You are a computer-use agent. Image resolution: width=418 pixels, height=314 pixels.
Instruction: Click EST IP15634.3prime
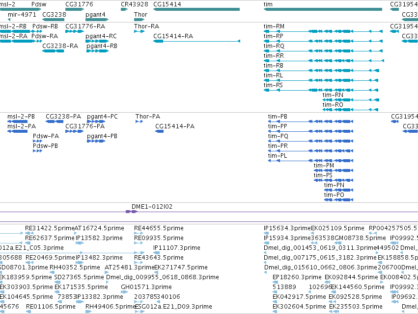[x=267, y=233]
